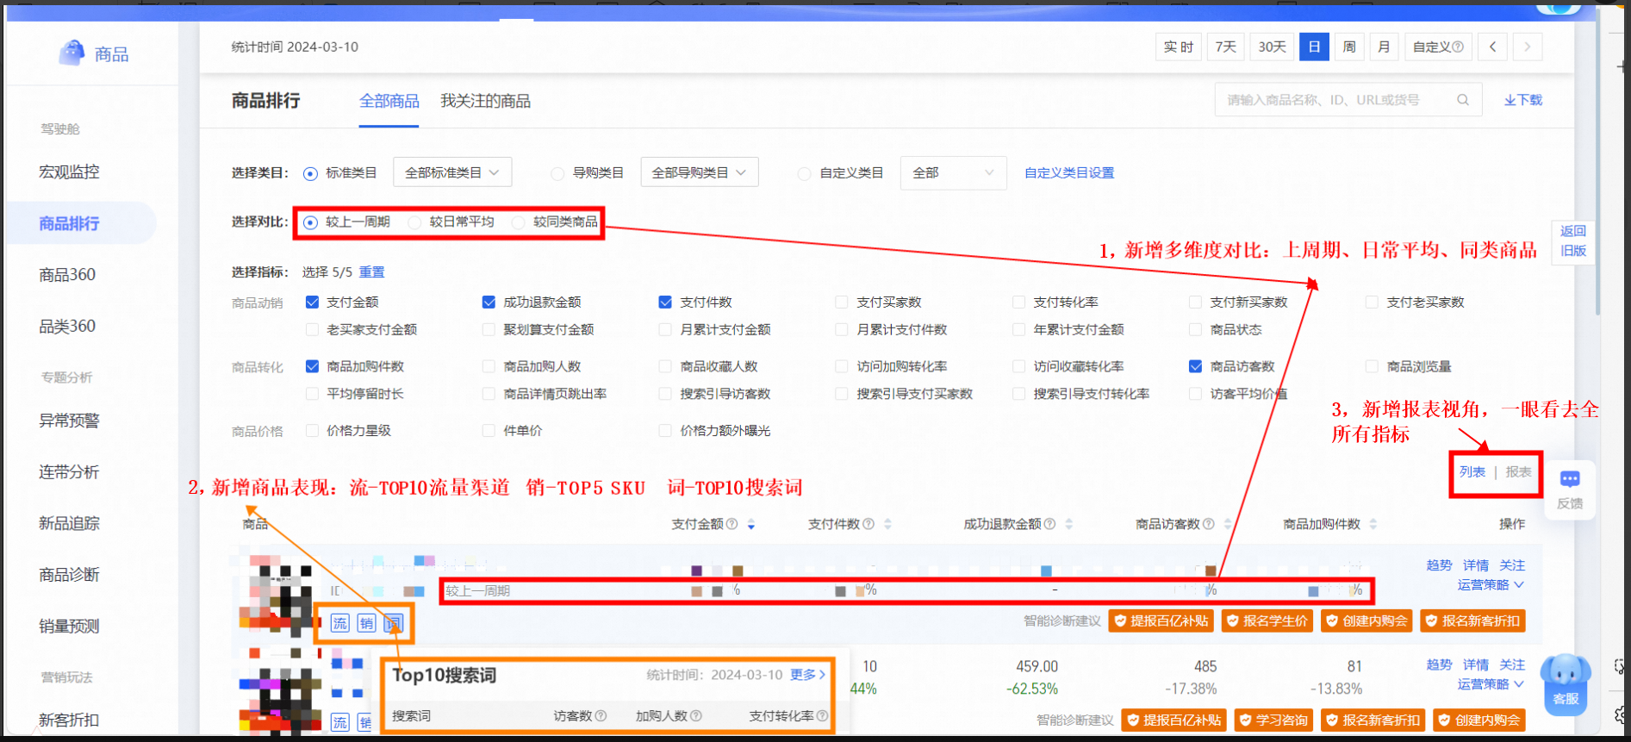Click help icon next to 成功退款金额 column

pos(1049,524)
